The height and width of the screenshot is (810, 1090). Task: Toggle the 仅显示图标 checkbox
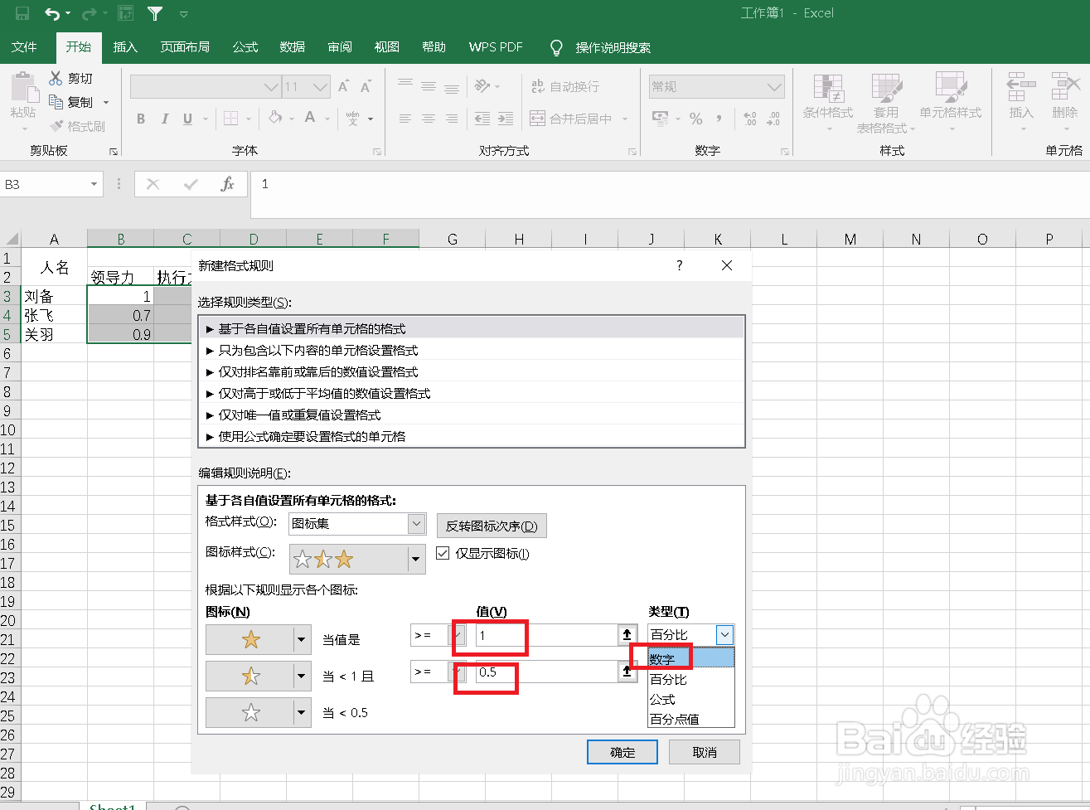(443, 553)
